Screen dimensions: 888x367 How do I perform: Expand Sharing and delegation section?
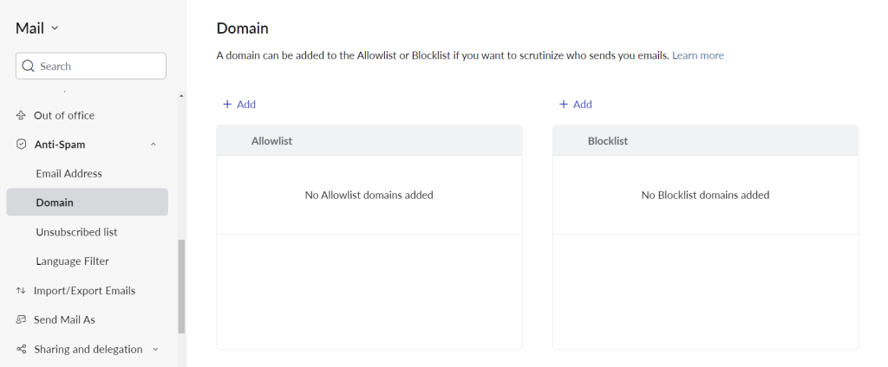click(x=155, y=350)
